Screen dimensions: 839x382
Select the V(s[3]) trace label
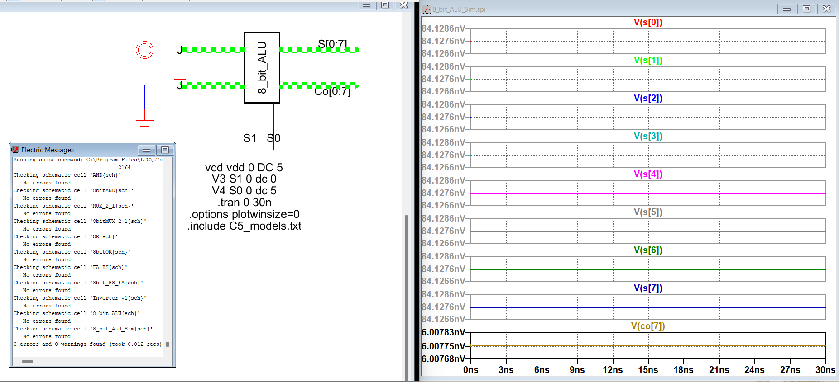point(648,136)
